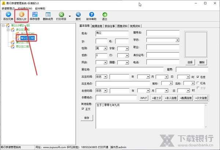Switch to the 图像资料 tab
This screenshot has width=220, height=150.
tap(122, 26)
